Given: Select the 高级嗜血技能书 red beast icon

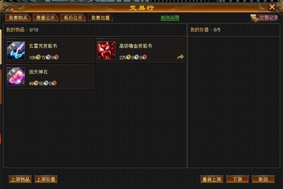Looking at the screenshot, I should 106,50.
